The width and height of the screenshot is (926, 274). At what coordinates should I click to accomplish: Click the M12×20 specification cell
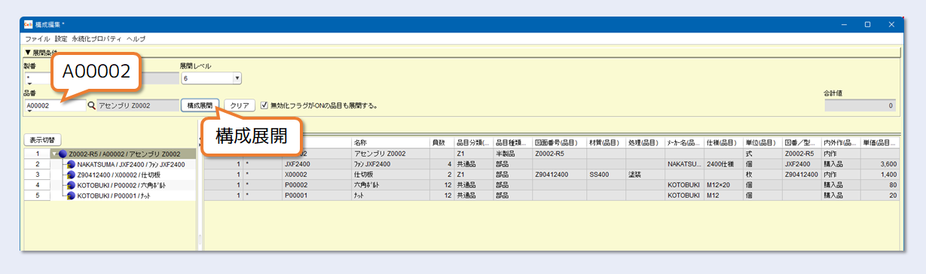tap(723, 184)
